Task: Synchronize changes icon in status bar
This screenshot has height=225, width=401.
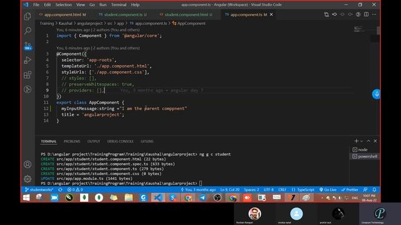Action: 60,189
